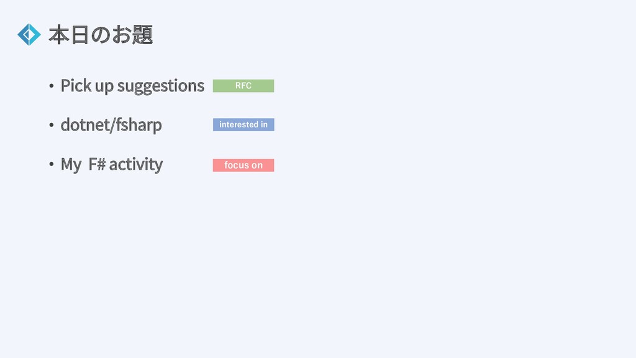The height and width of the screenshot is (358, 636).
Task: Click the word 'activity' in the third bullet
Action: [136, 165]
